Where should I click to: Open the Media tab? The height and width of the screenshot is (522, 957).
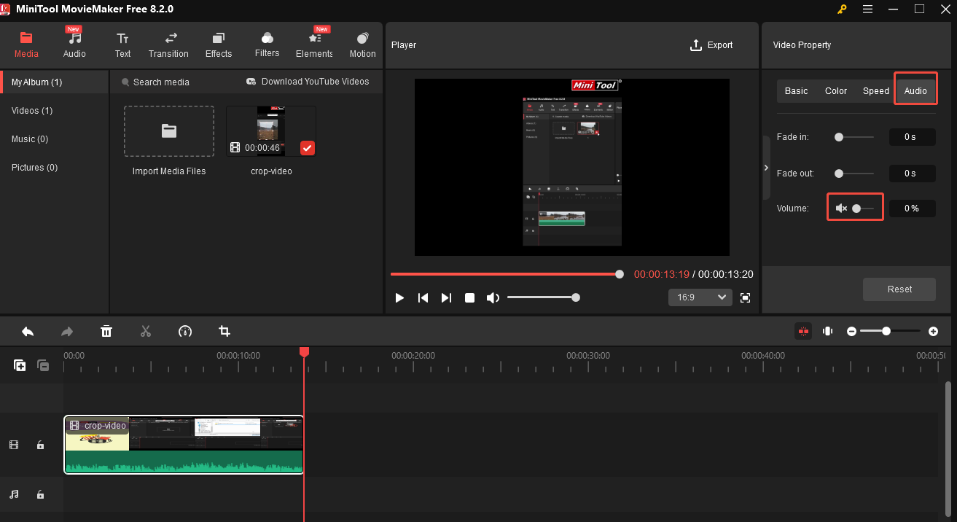point(26,45)
